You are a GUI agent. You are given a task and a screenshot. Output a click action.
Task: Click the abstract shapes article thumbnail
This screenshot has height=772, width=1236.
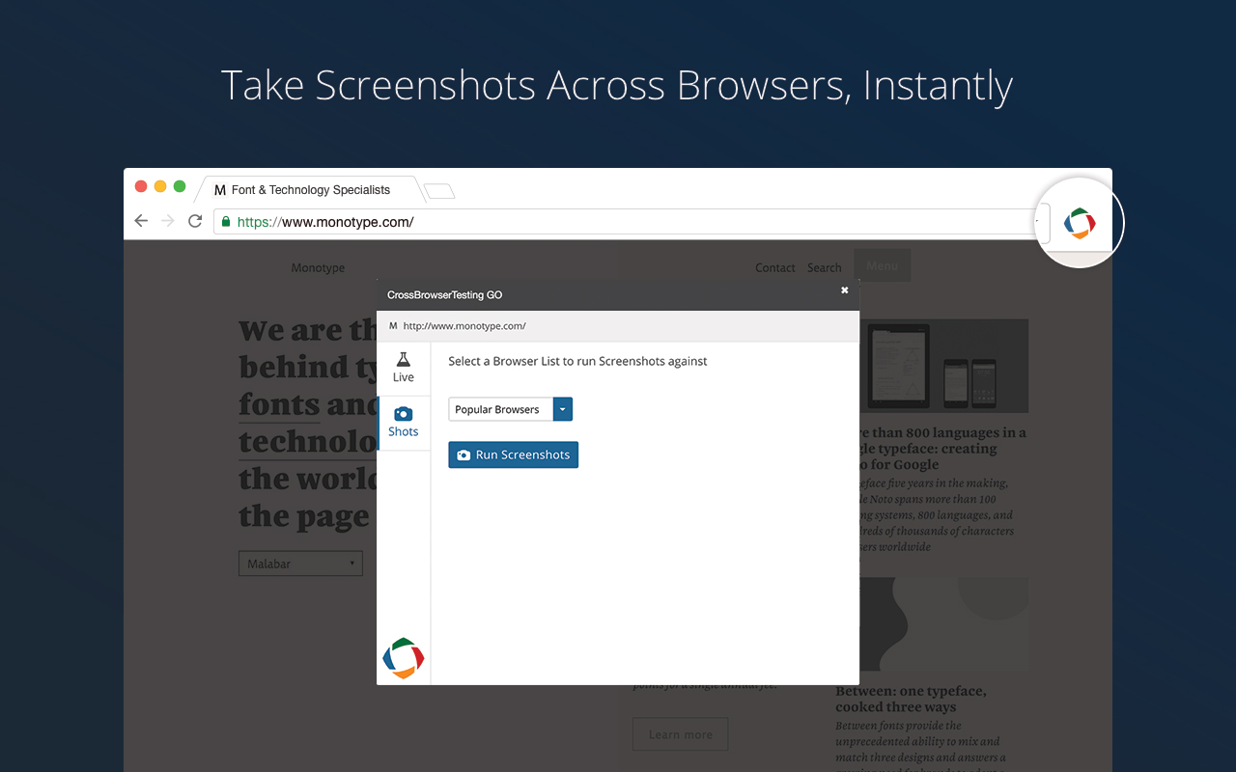[943, 624]
